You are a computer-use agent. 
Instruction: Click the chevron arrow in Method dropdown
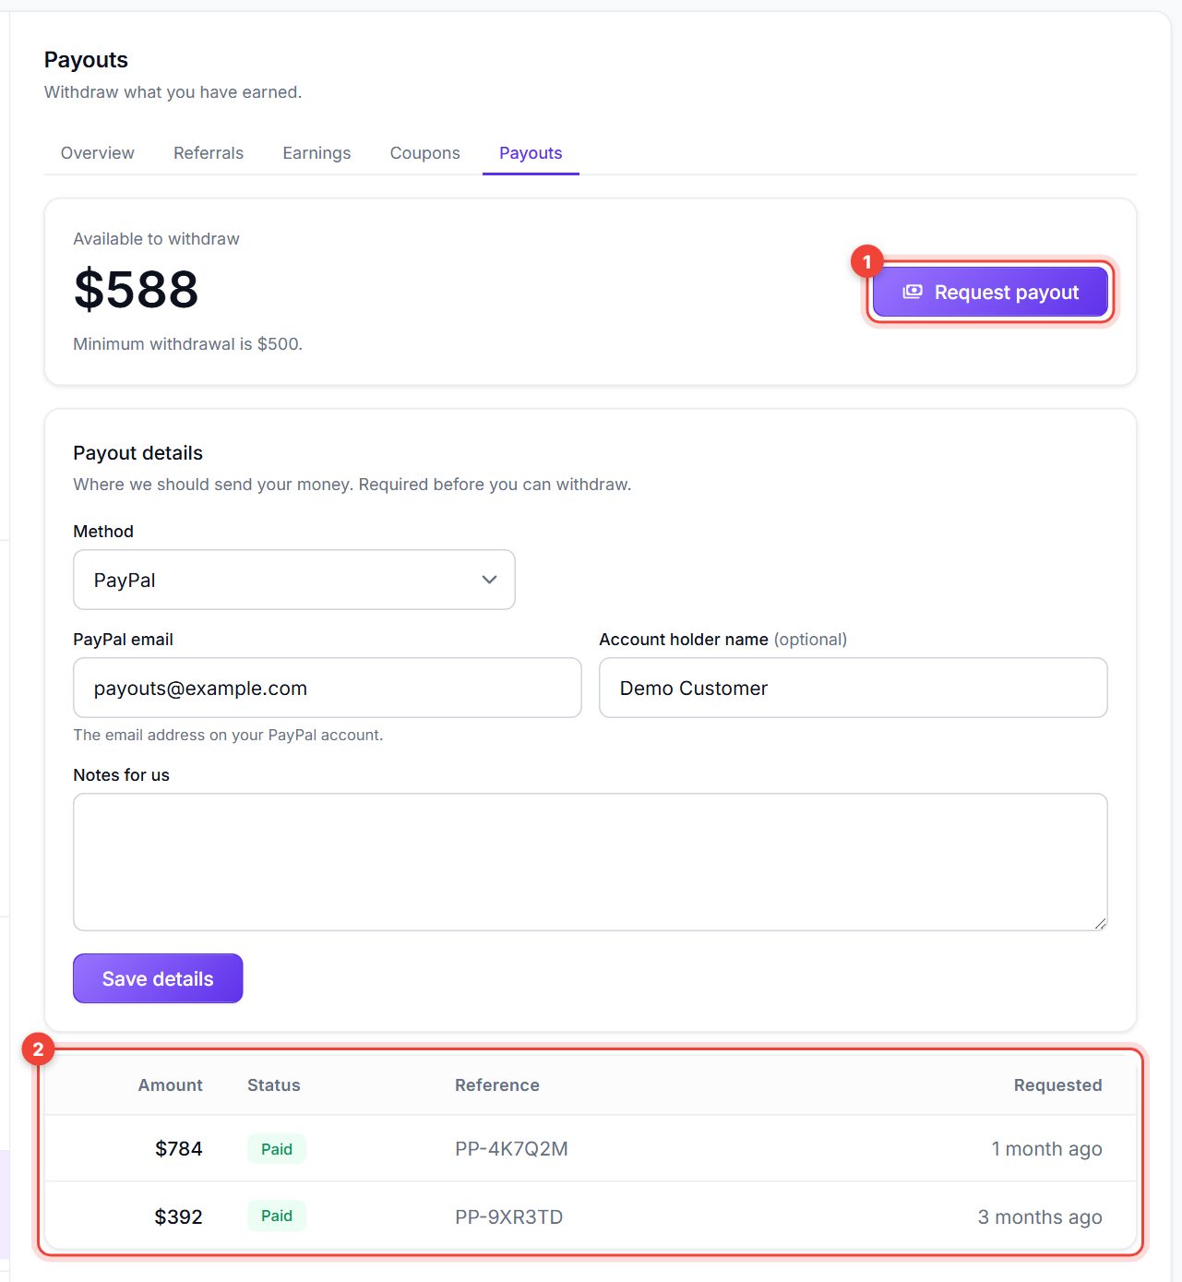coord(490,580)
